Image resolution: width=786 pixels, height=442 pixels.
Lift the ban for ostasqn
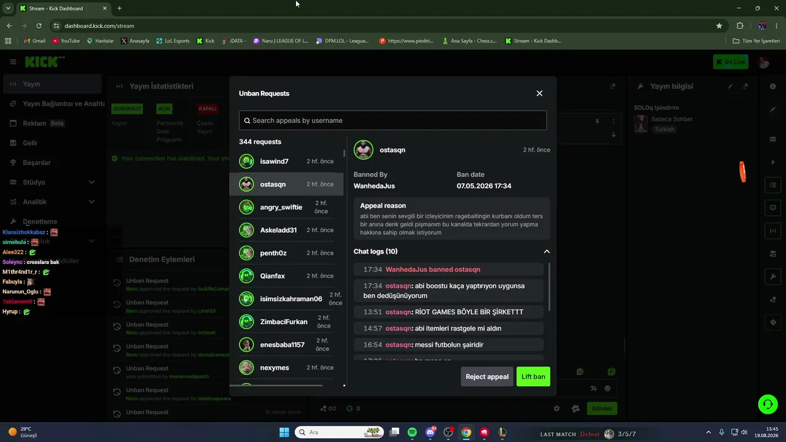click(x=533, y=376)
